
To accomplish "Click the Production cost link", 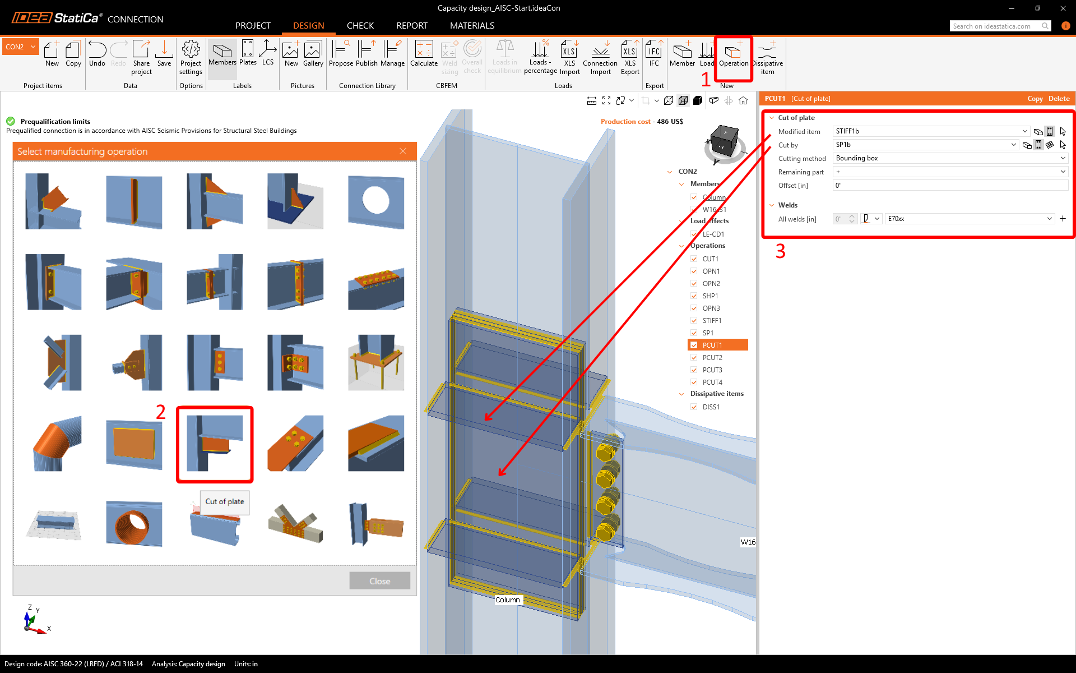I will [625, 122].
